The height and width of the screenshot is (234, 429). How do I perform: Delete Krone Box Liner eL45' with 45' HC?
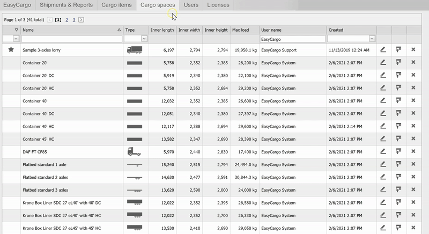[x=413, y=228]
